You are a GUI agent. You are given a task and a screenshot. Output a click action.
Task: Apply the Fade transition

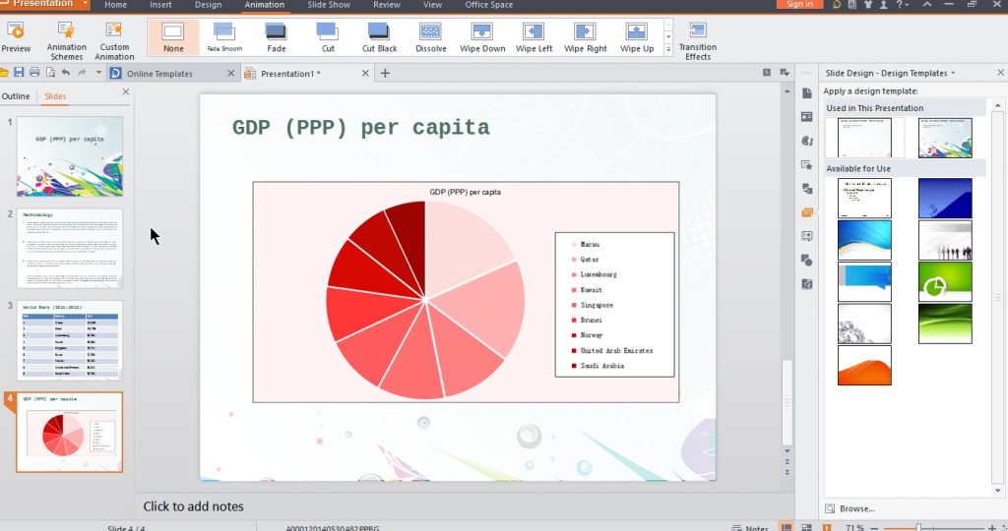pos(276,37)
